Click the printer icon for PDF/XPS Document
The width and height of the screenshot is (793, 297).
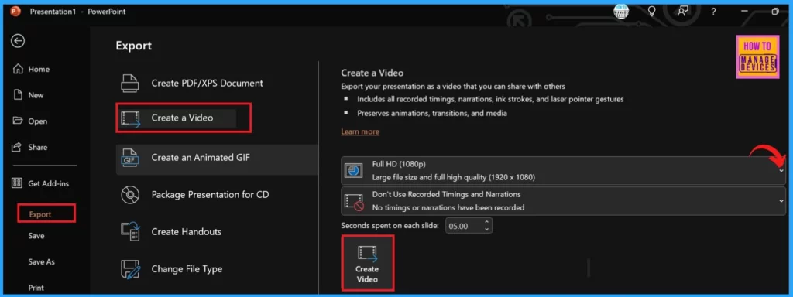(130, 84)
